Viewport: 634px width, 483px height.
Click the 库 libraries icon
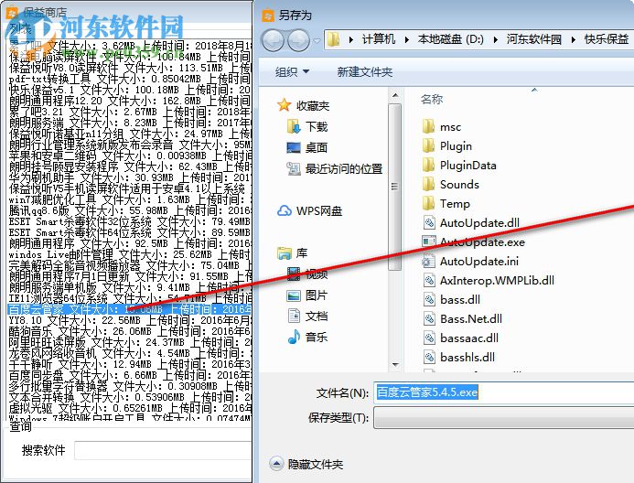coord(285,253)
